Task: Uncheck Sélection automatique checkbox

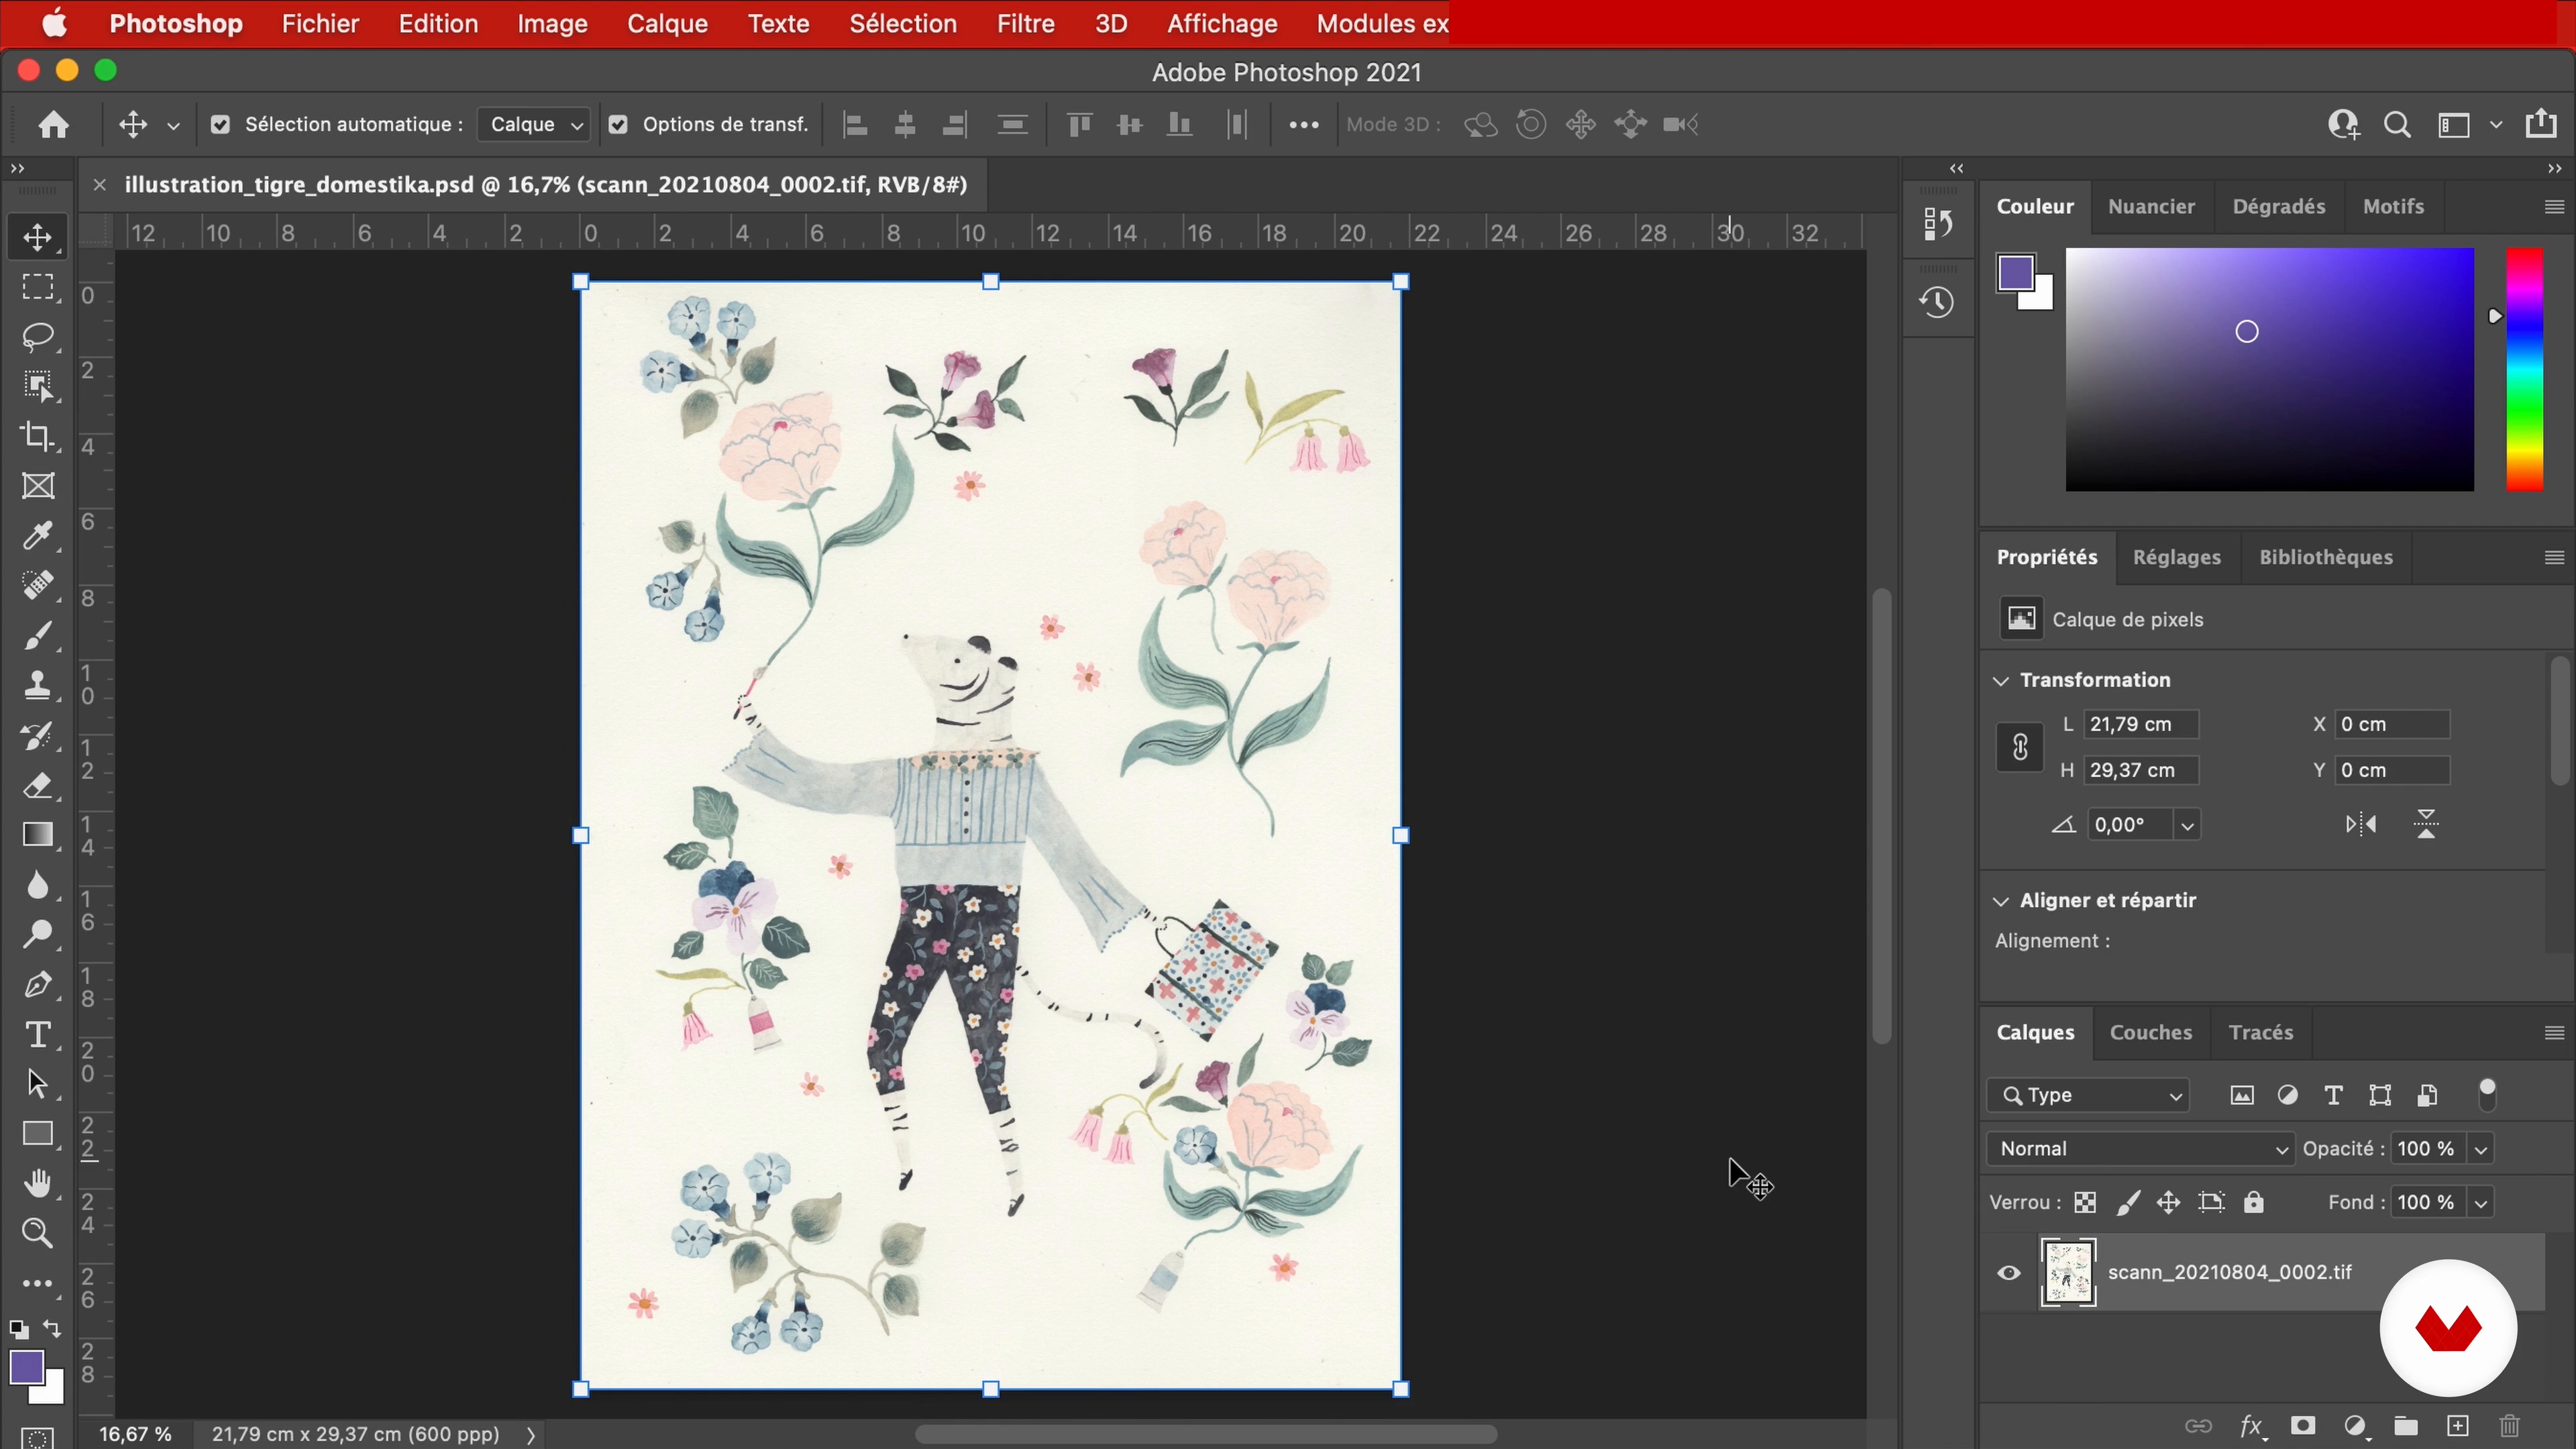Action: [220, 125]
